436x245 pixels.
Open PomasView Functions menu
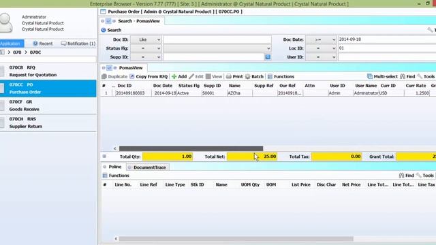[281, 76]
